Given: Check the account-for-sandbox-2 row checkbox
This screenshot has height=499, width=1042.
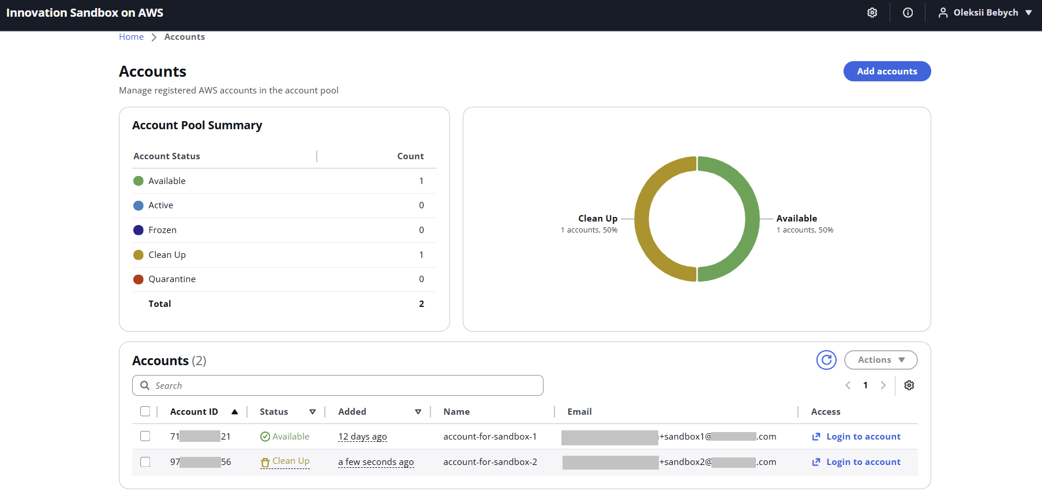Looking at the screenshot, I should pyautogui.click(x=145, y=462).
